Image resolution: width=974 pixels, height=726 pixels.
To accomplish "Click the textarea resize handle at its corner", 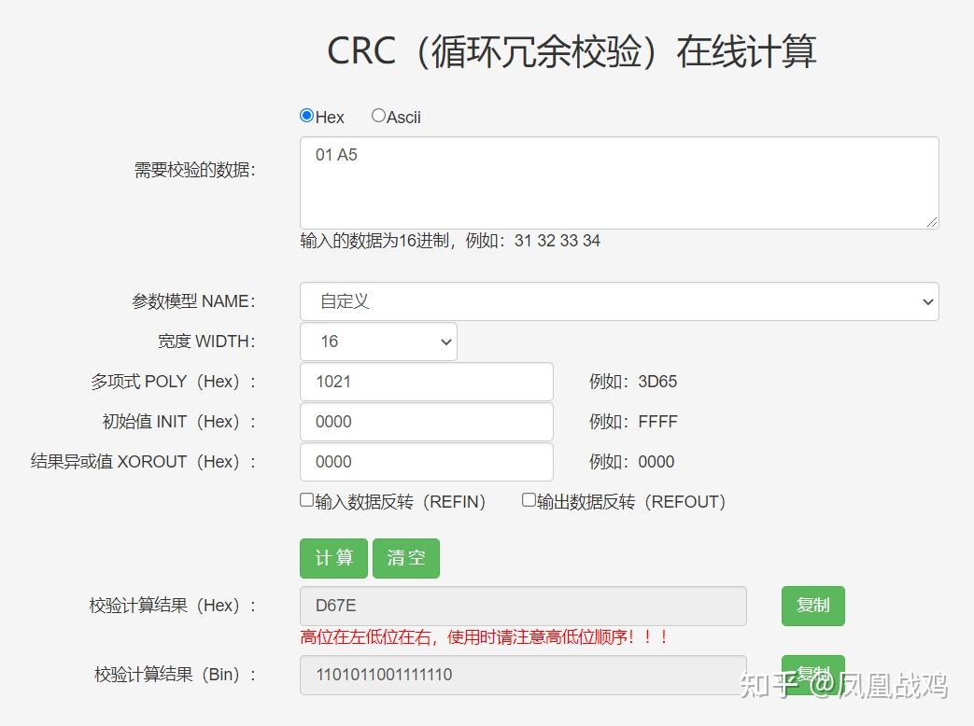I will [931, 222].
